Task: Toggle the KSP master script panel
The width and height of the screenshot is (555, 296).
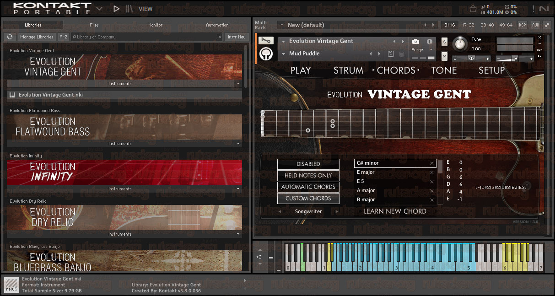Action: 522,25
